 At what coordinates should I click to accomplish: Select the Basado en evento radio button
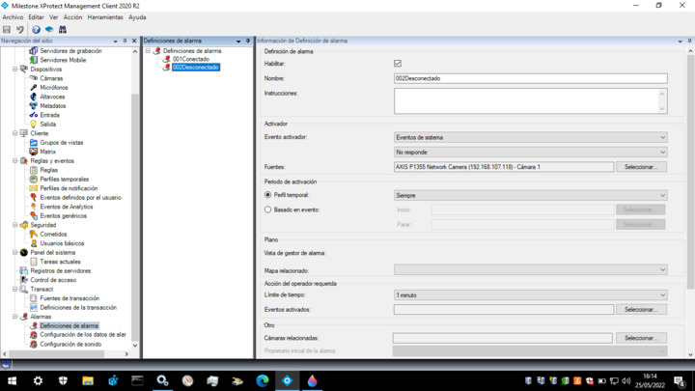268,209
